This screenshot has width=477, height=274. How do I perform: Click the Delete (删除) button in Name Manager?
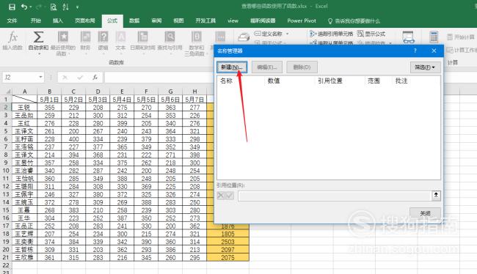pos(302,67)
